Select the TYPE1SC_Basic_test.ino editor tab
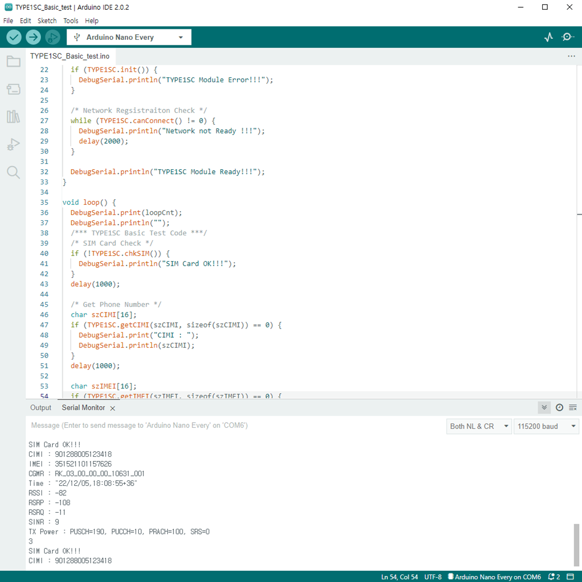The image size is (582, 582). 70,56
